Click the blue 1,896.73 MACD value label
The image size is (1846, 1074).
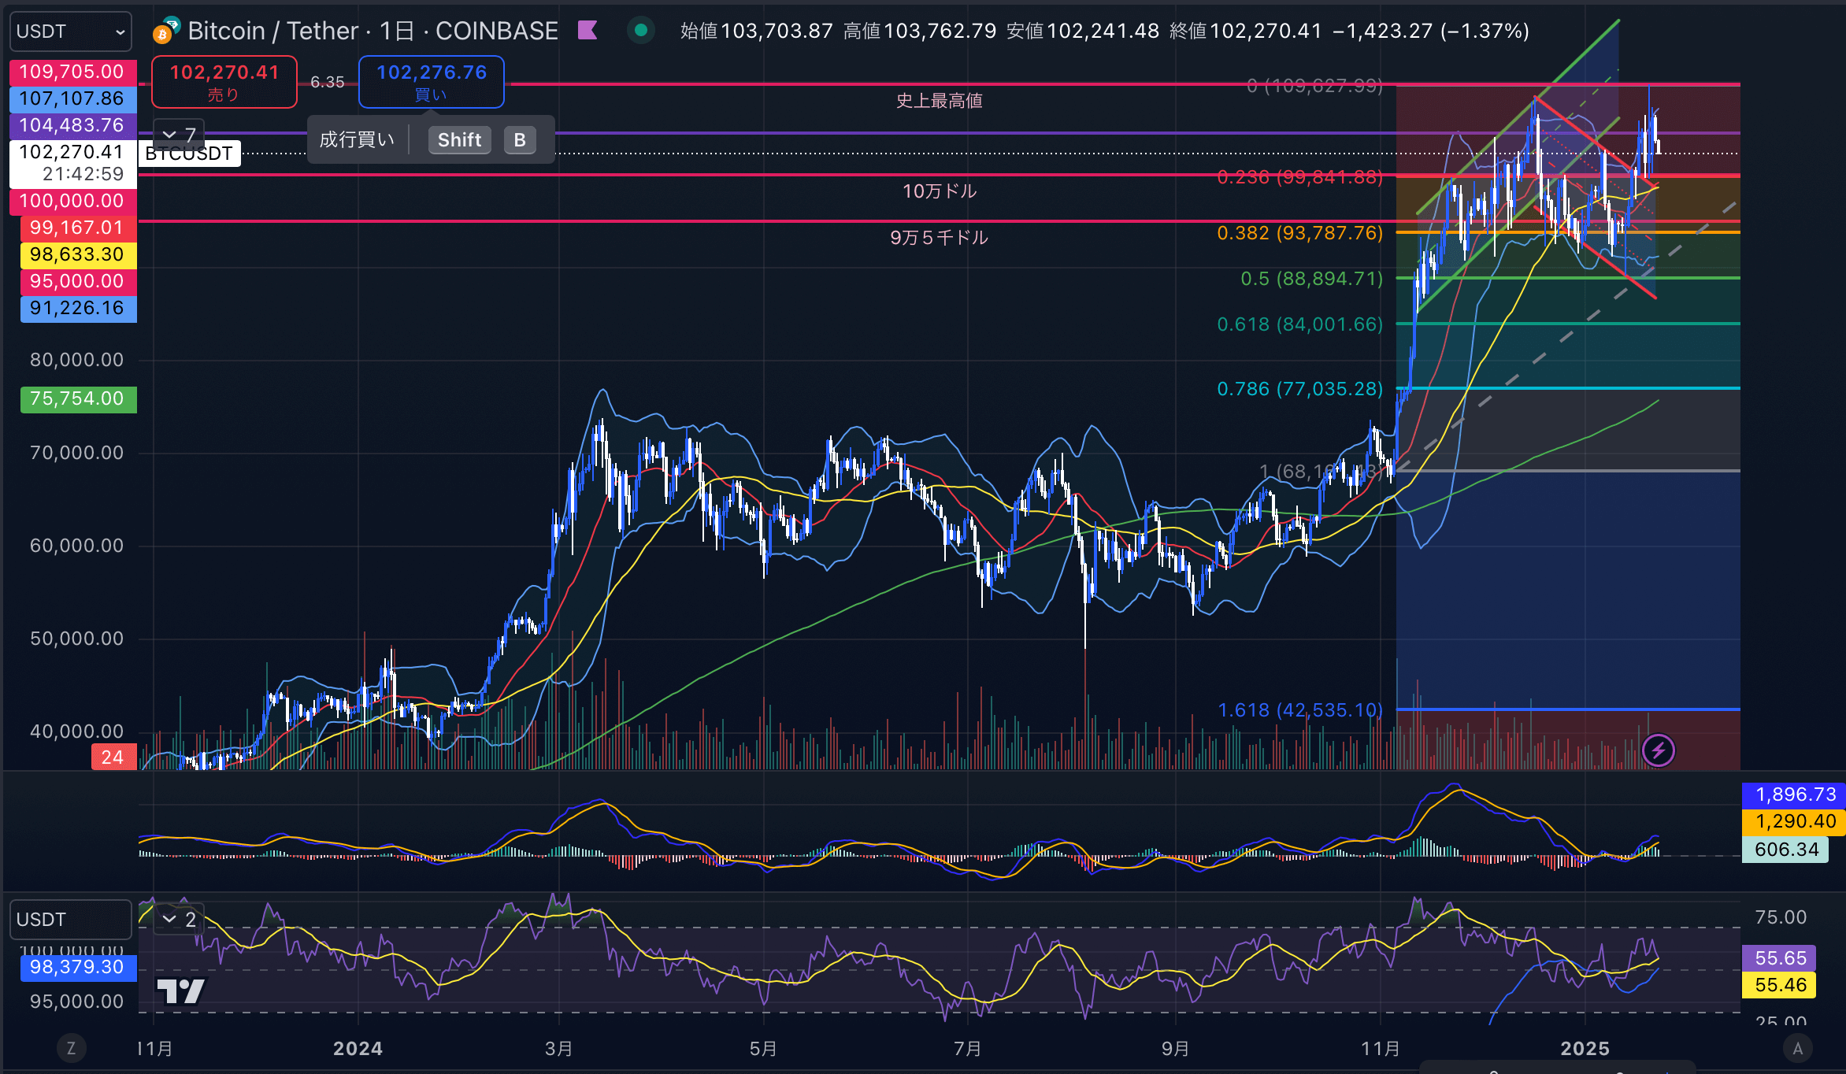[x=1795, y=794]
